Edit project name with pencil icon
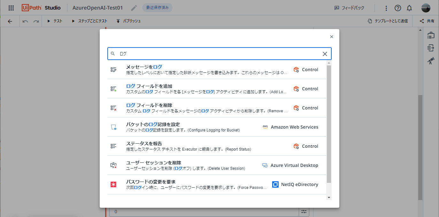This screenshot has height=217, width=439. (x=134, y=8)
